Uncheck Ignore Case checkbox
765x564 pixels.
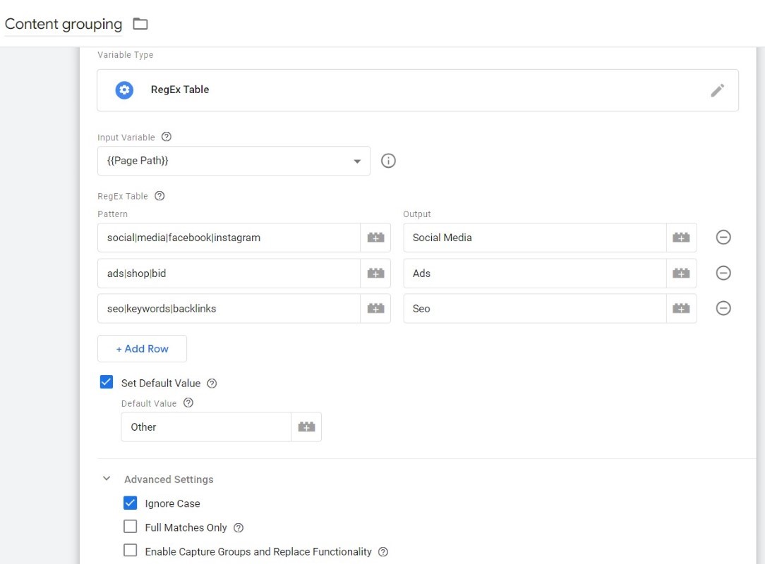click(131, 503)
